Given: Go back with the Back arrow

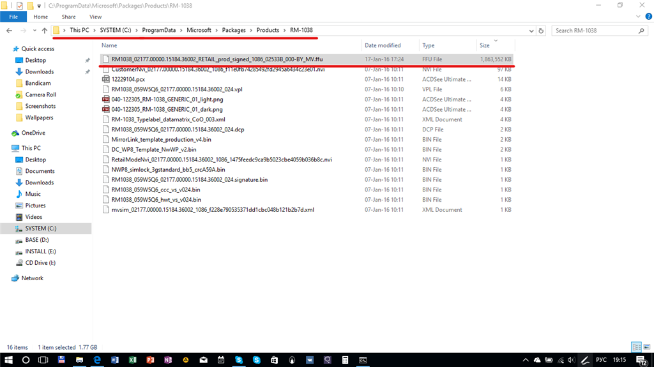Looking at the screenshot, I should (9, 31).
